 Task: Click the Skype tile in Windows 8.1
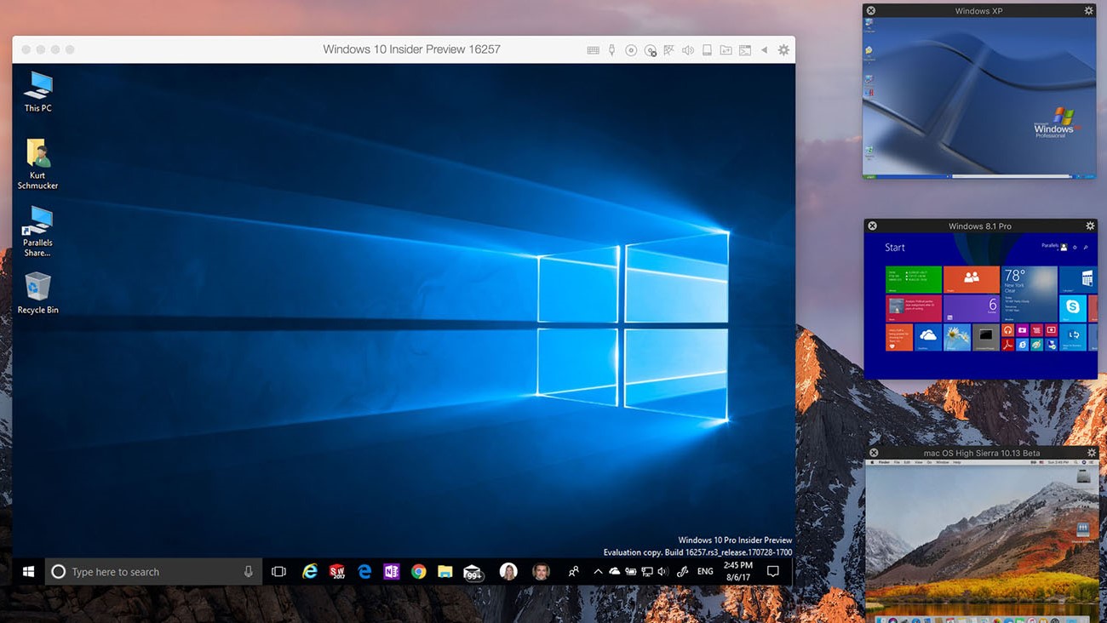[x=1072, y=307]
